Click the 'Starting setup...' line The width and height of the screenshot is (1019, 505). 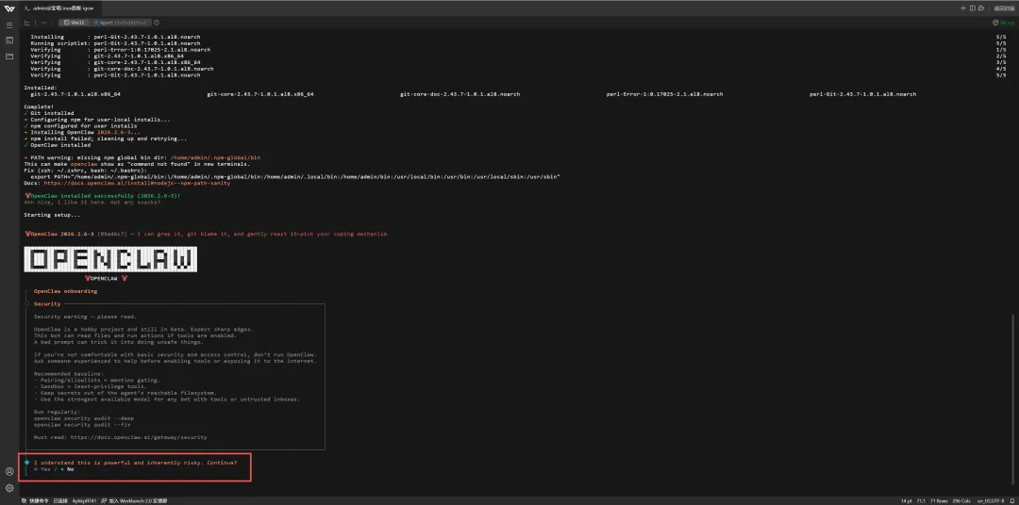pos(53,215)
